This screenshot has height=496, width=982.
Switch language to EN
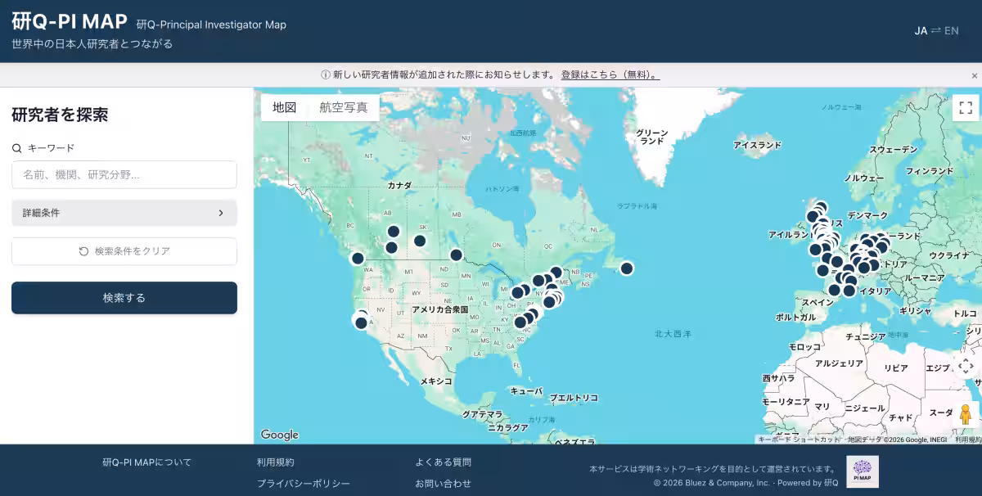951,31
